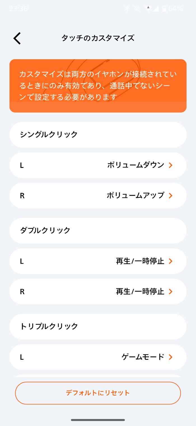Screen dimensions: 196x426
Task: Tap the muted notification bell icon
Action: point(137,9)
